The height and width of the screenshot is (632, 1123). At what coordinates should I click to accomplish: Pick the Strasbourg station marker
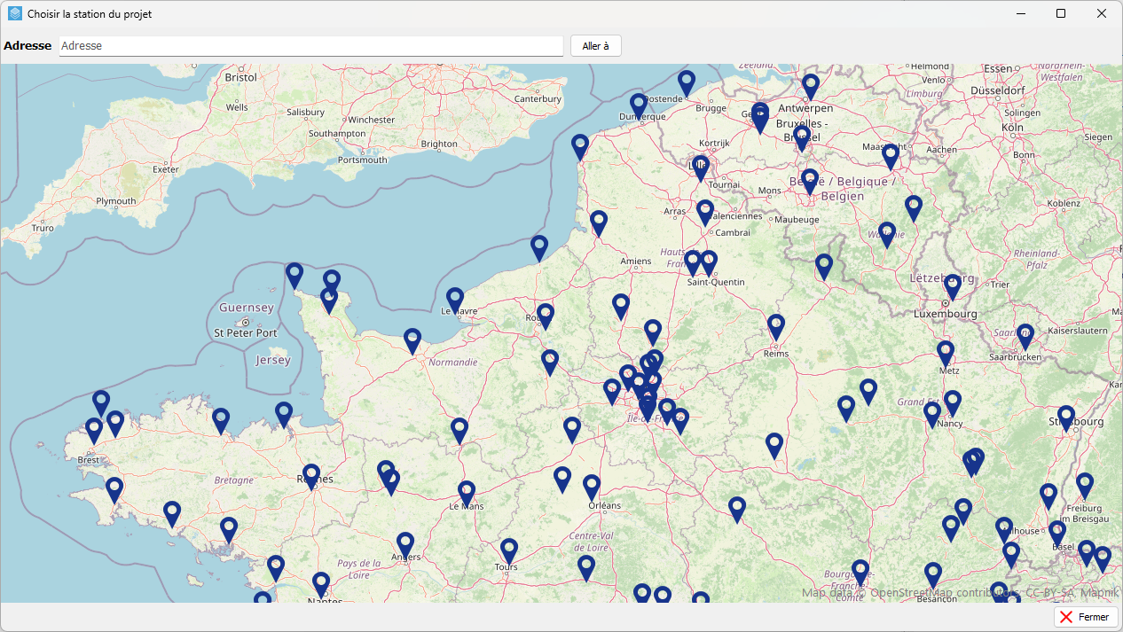pos(1066,417)
